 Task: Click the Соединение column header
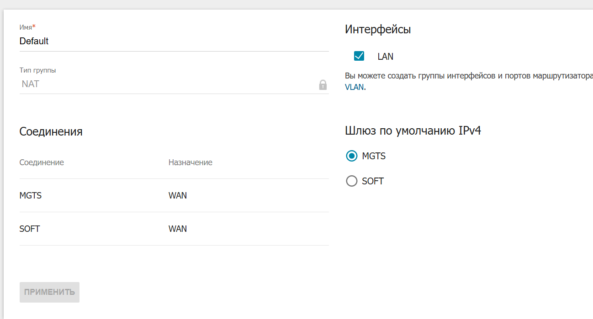click(42, 162)
